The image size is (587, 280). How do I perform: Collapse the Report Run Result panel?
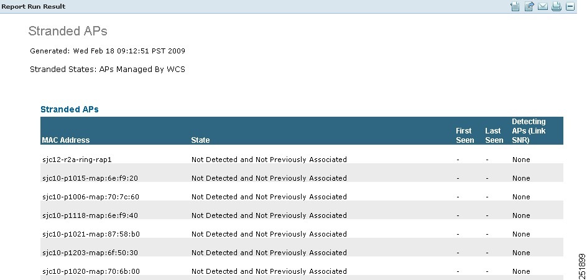pos(570,6)
